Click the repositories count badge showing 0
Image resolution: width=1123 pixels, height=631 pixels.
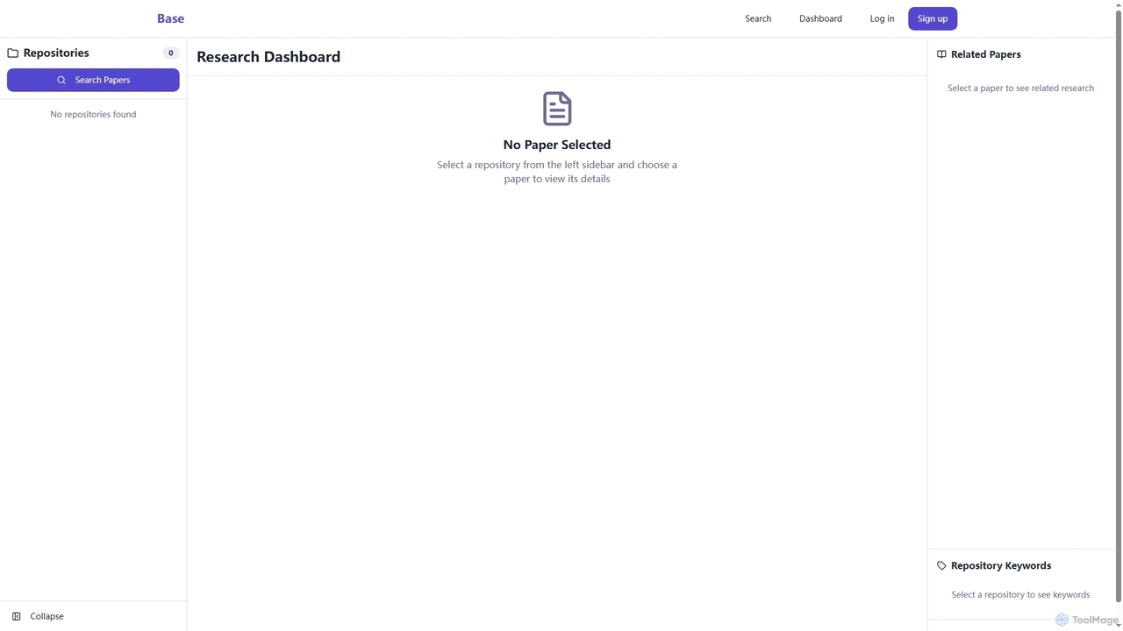[x=170, y=53]
